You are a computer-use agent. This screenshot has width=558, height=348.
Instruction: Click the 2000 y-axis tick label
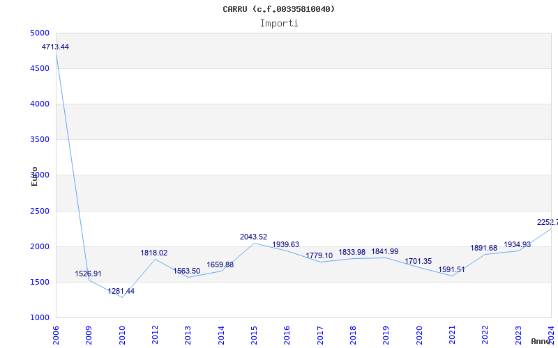point(40,246)
